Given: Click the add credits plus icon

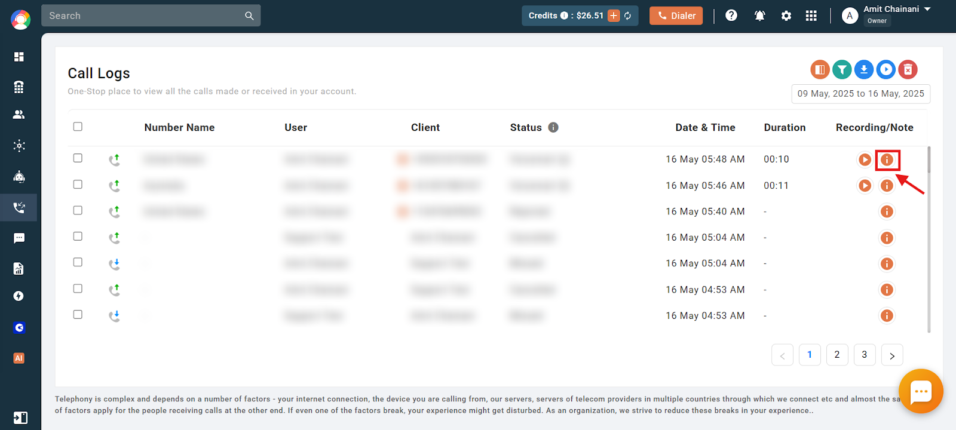Looking at the screenshot, I should click(614, 16).
